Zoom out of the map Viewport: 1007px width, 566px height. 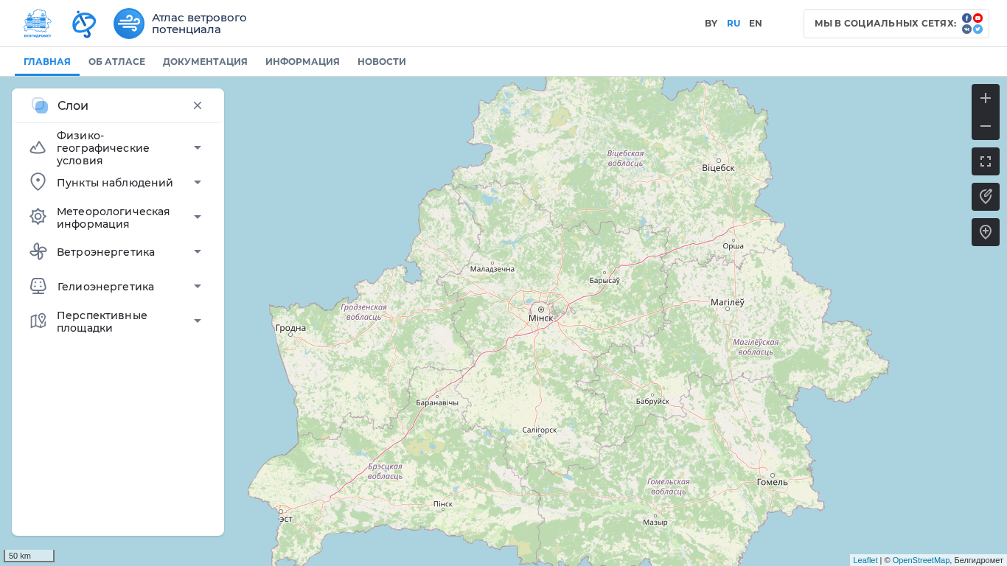[985, 126]
